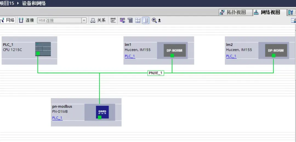Click the PLC_1 link under im2
Screen dimensions: 296x142
point(231,56)
